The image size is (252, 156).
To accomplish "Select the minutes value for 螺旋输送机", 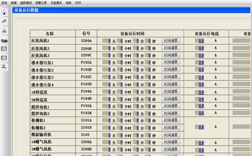I will [x=136, y=135].
